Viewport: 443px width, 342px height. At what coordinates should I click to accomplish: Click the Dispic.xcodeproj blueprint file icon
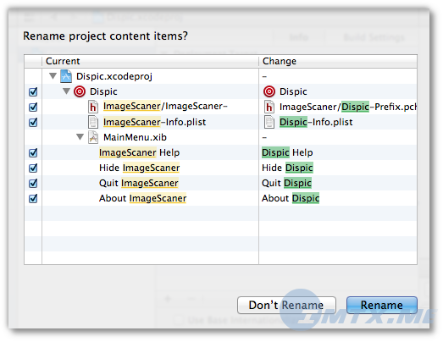point(66,76)
